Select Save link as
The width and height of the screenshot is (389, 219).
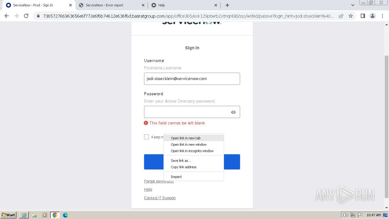coord(194,161)
